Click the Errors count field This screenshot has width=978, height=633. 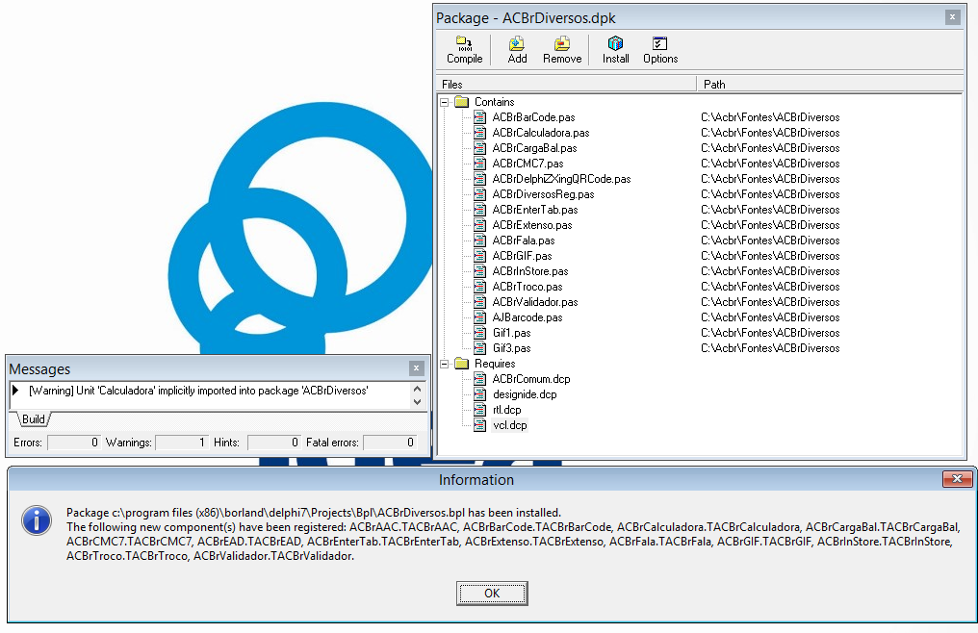tap(73, 443)
